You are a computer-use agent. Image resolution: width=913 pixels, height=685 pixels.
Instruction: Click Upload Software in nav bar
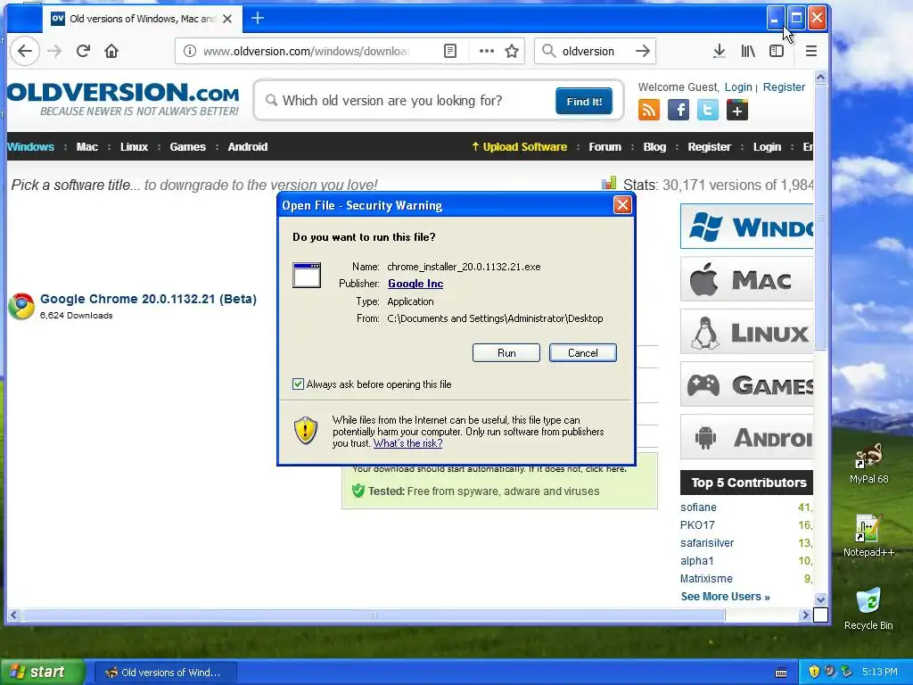coord(519,147)
